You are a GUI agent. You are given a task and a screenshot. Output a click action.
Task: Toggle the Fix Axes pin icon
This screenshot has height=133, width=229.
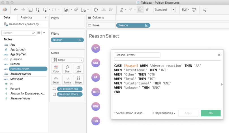click(147, 10)
